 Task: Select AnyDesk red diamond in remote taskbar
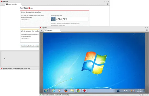coord(84,91)
